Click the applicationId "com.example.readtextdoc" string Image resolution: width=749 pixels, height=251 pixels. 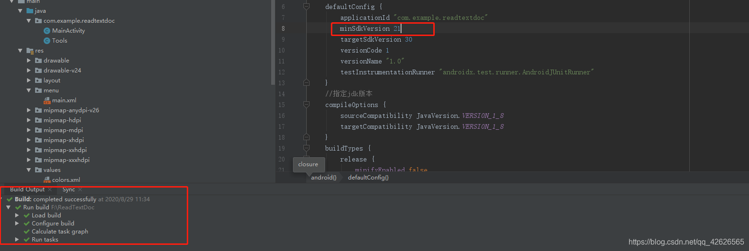coord(440,18)
